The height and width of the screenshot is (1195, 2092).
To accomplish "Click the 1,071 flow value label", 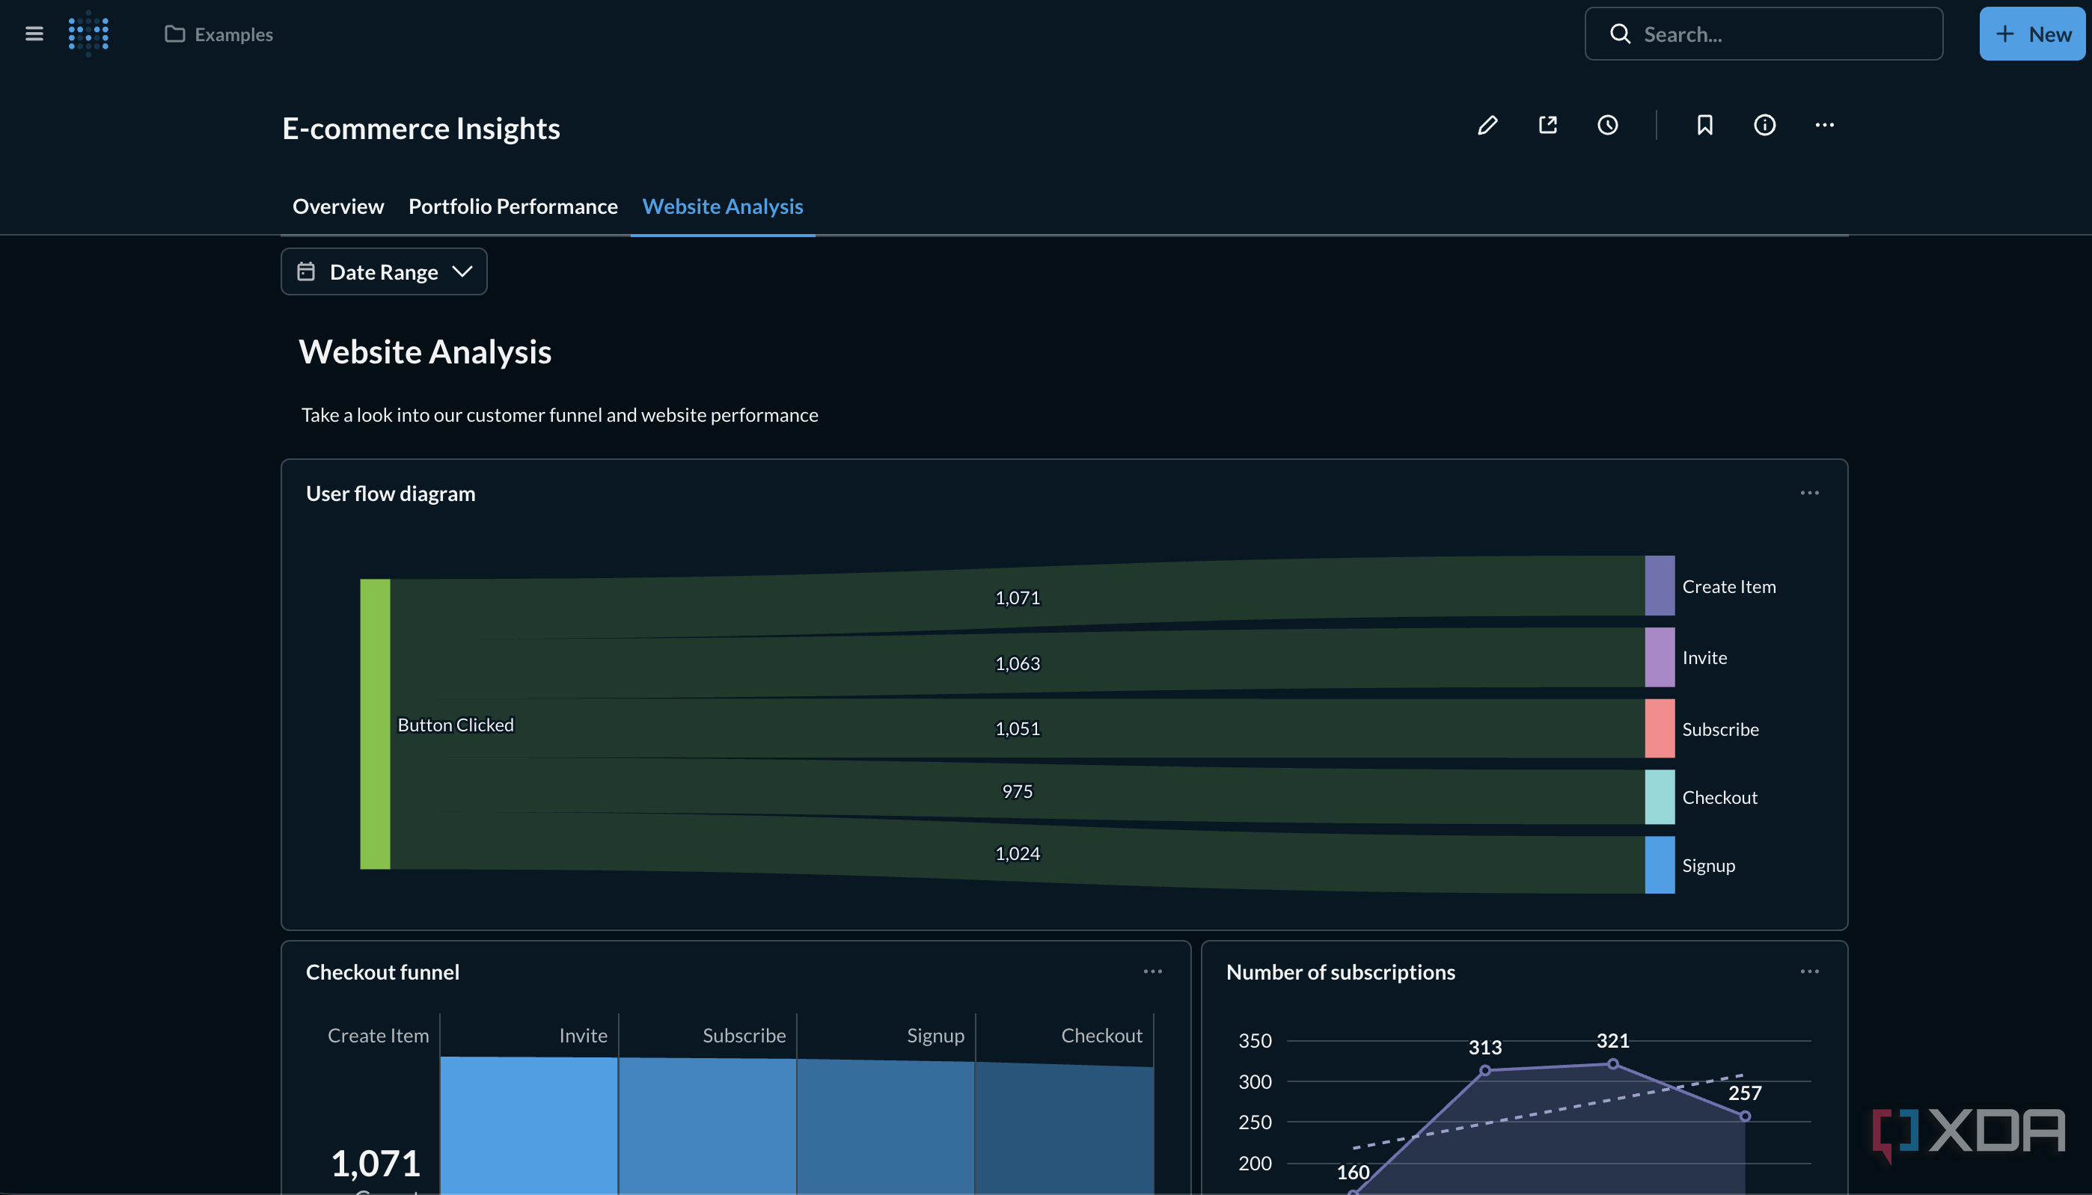I will [1018, 598].
